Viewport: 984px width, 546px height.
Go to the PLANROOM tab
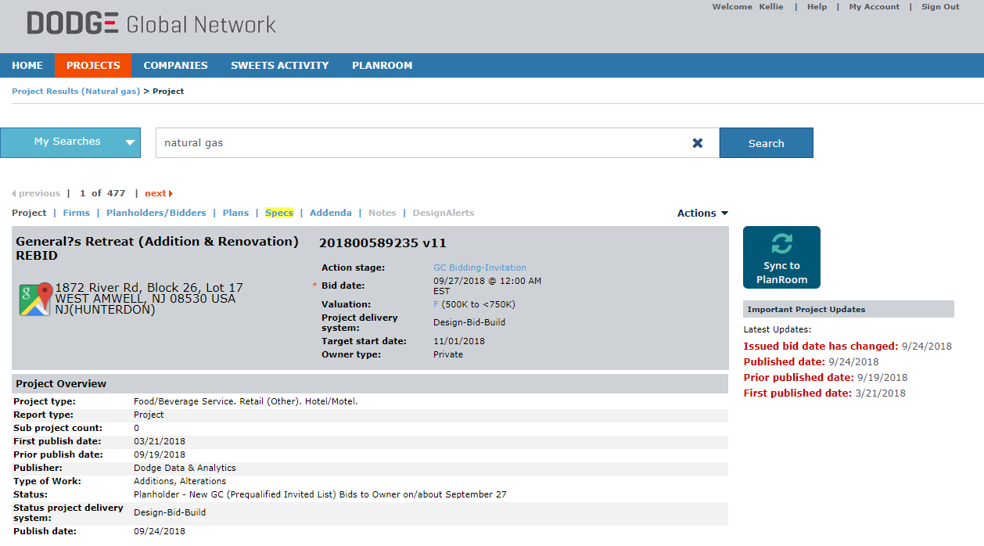(x=382, y=65)
